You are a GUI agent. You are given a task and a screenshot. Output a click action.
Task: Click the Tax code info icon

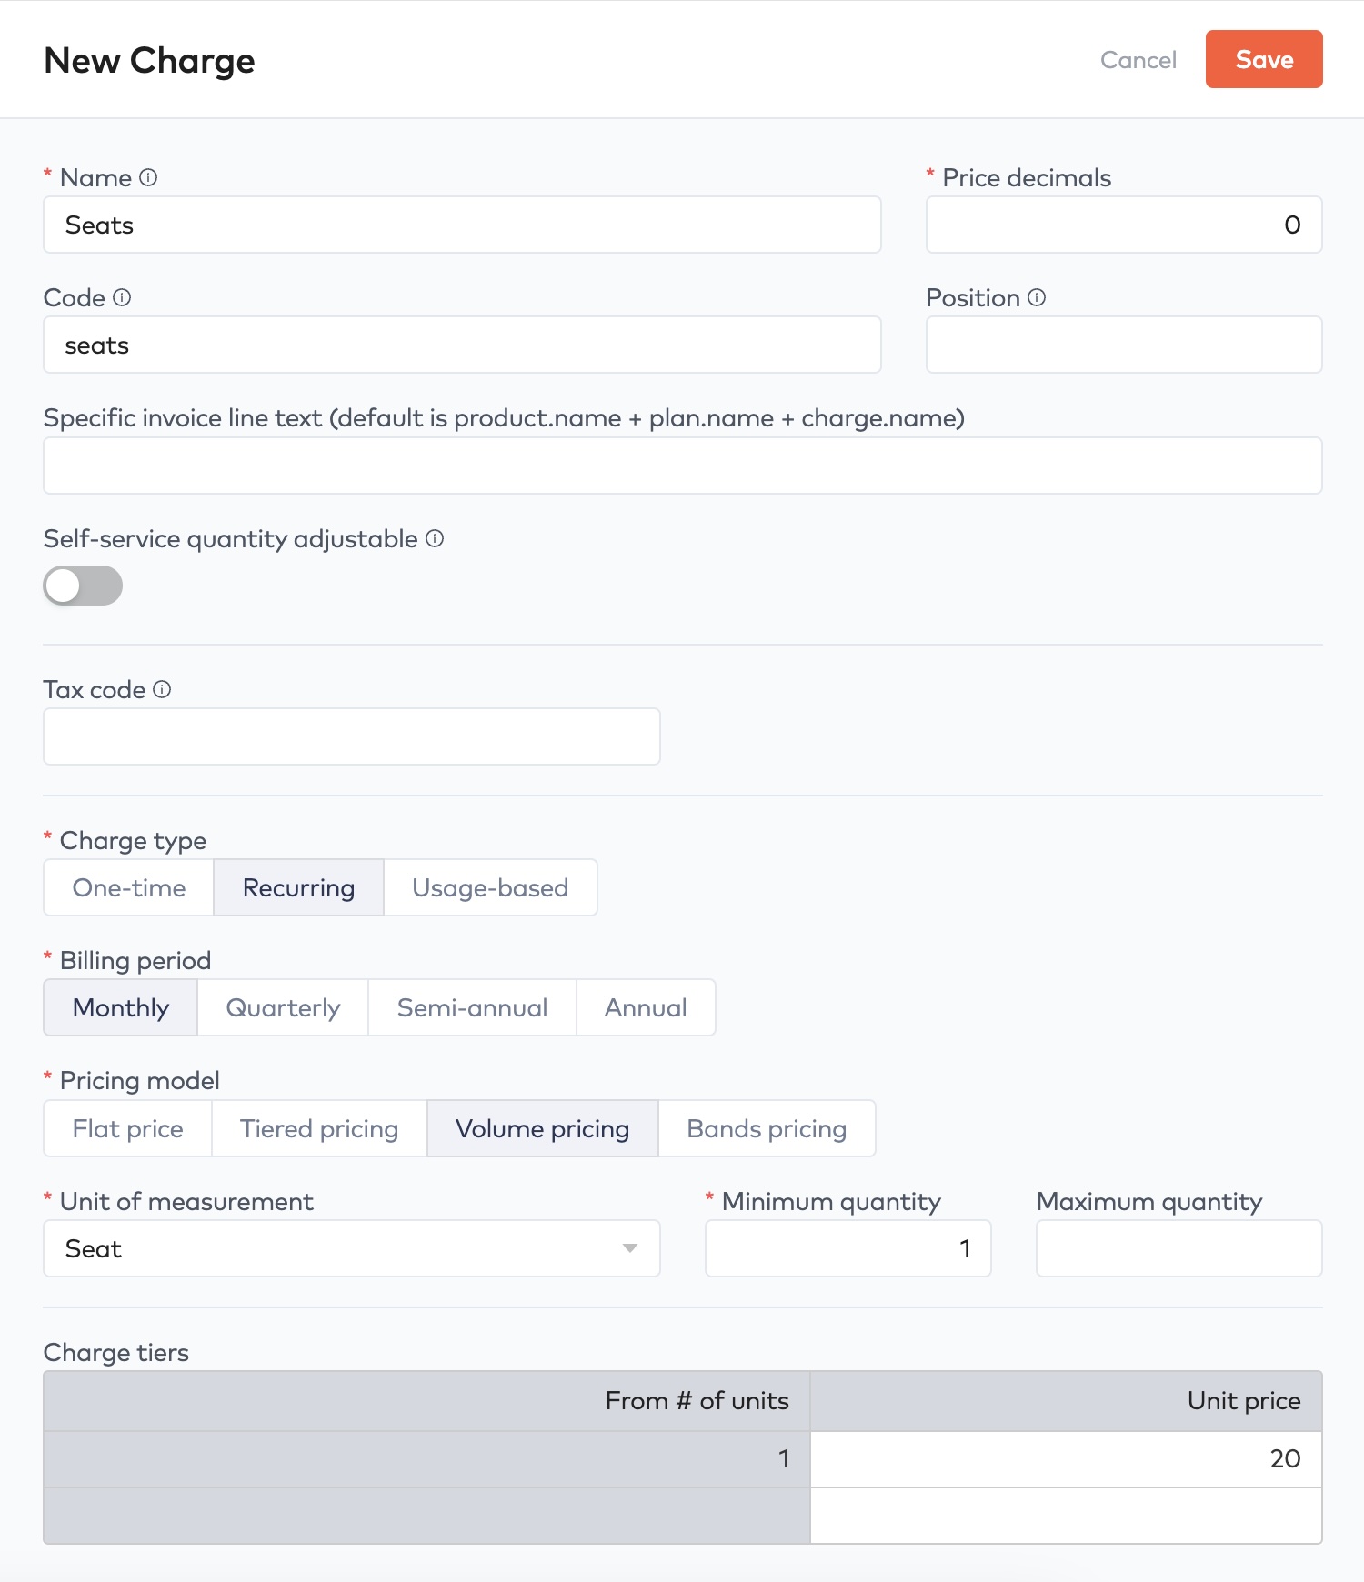162,689
